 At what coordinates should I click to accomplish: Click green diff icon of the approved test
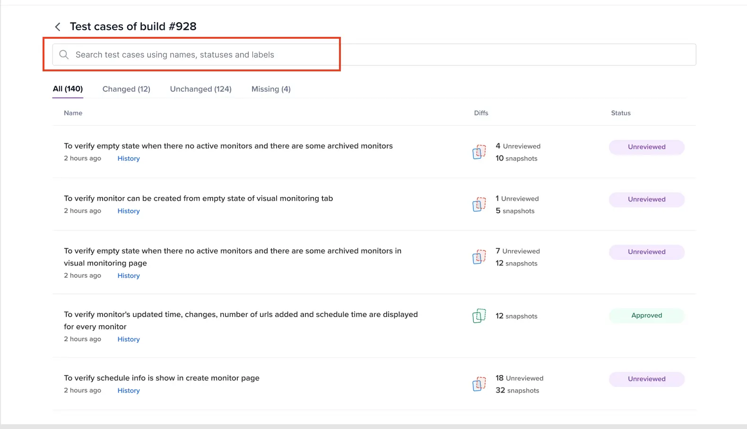[479, 316]
